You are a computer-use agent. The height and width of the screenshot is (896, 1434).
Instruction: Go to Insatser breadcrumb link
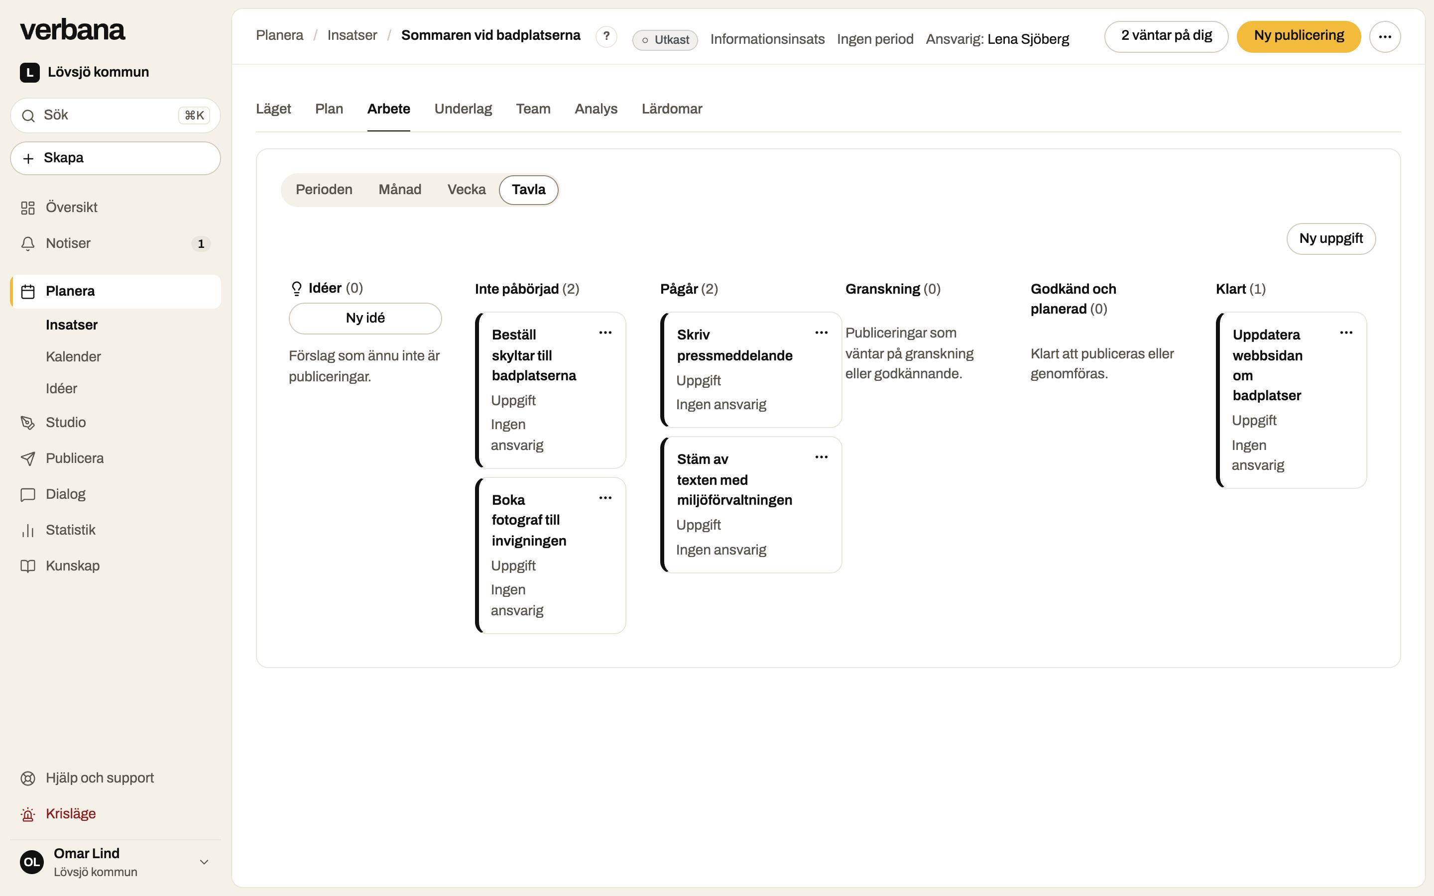click(352, 35)
